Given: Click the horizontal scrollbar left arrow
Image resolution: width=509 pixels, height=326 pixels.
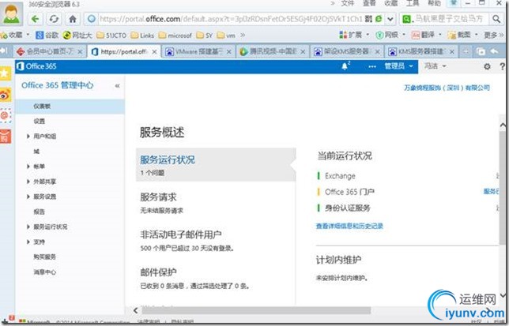Looking at the screenshot, I should click(136, 310).
